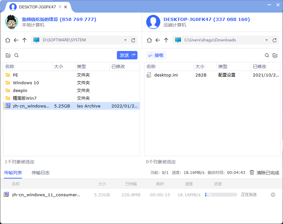Refresh the local SYSTEM folder view
This screenshot has height=224, width=283.
133,40
